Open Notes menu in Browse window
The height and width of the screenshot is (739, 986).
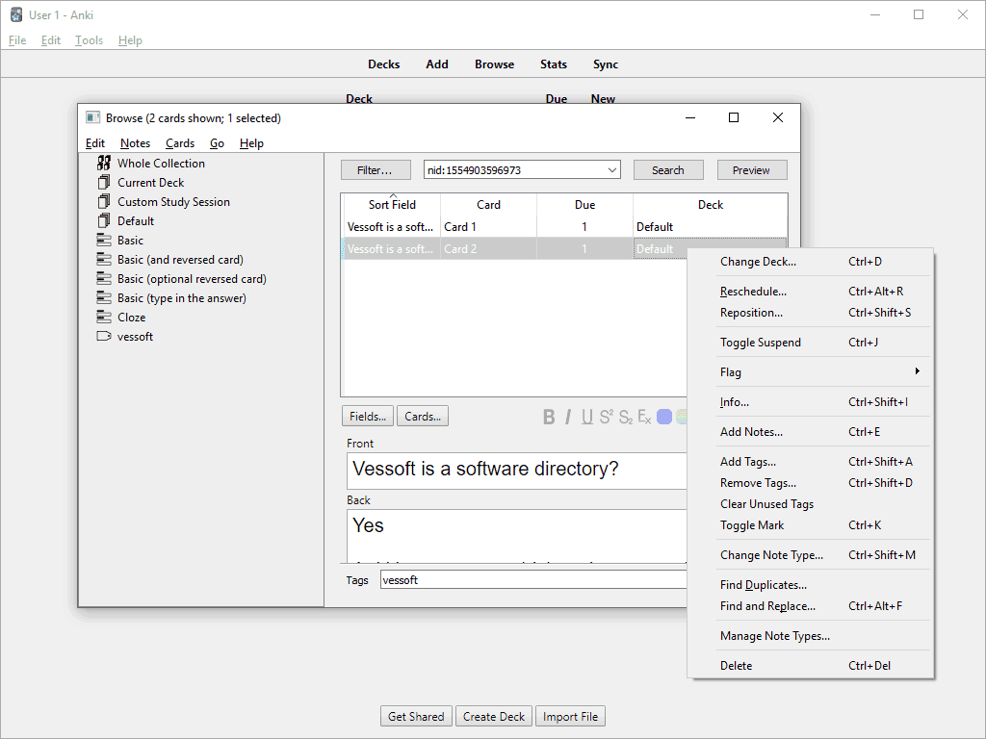[x=135, y=143]
